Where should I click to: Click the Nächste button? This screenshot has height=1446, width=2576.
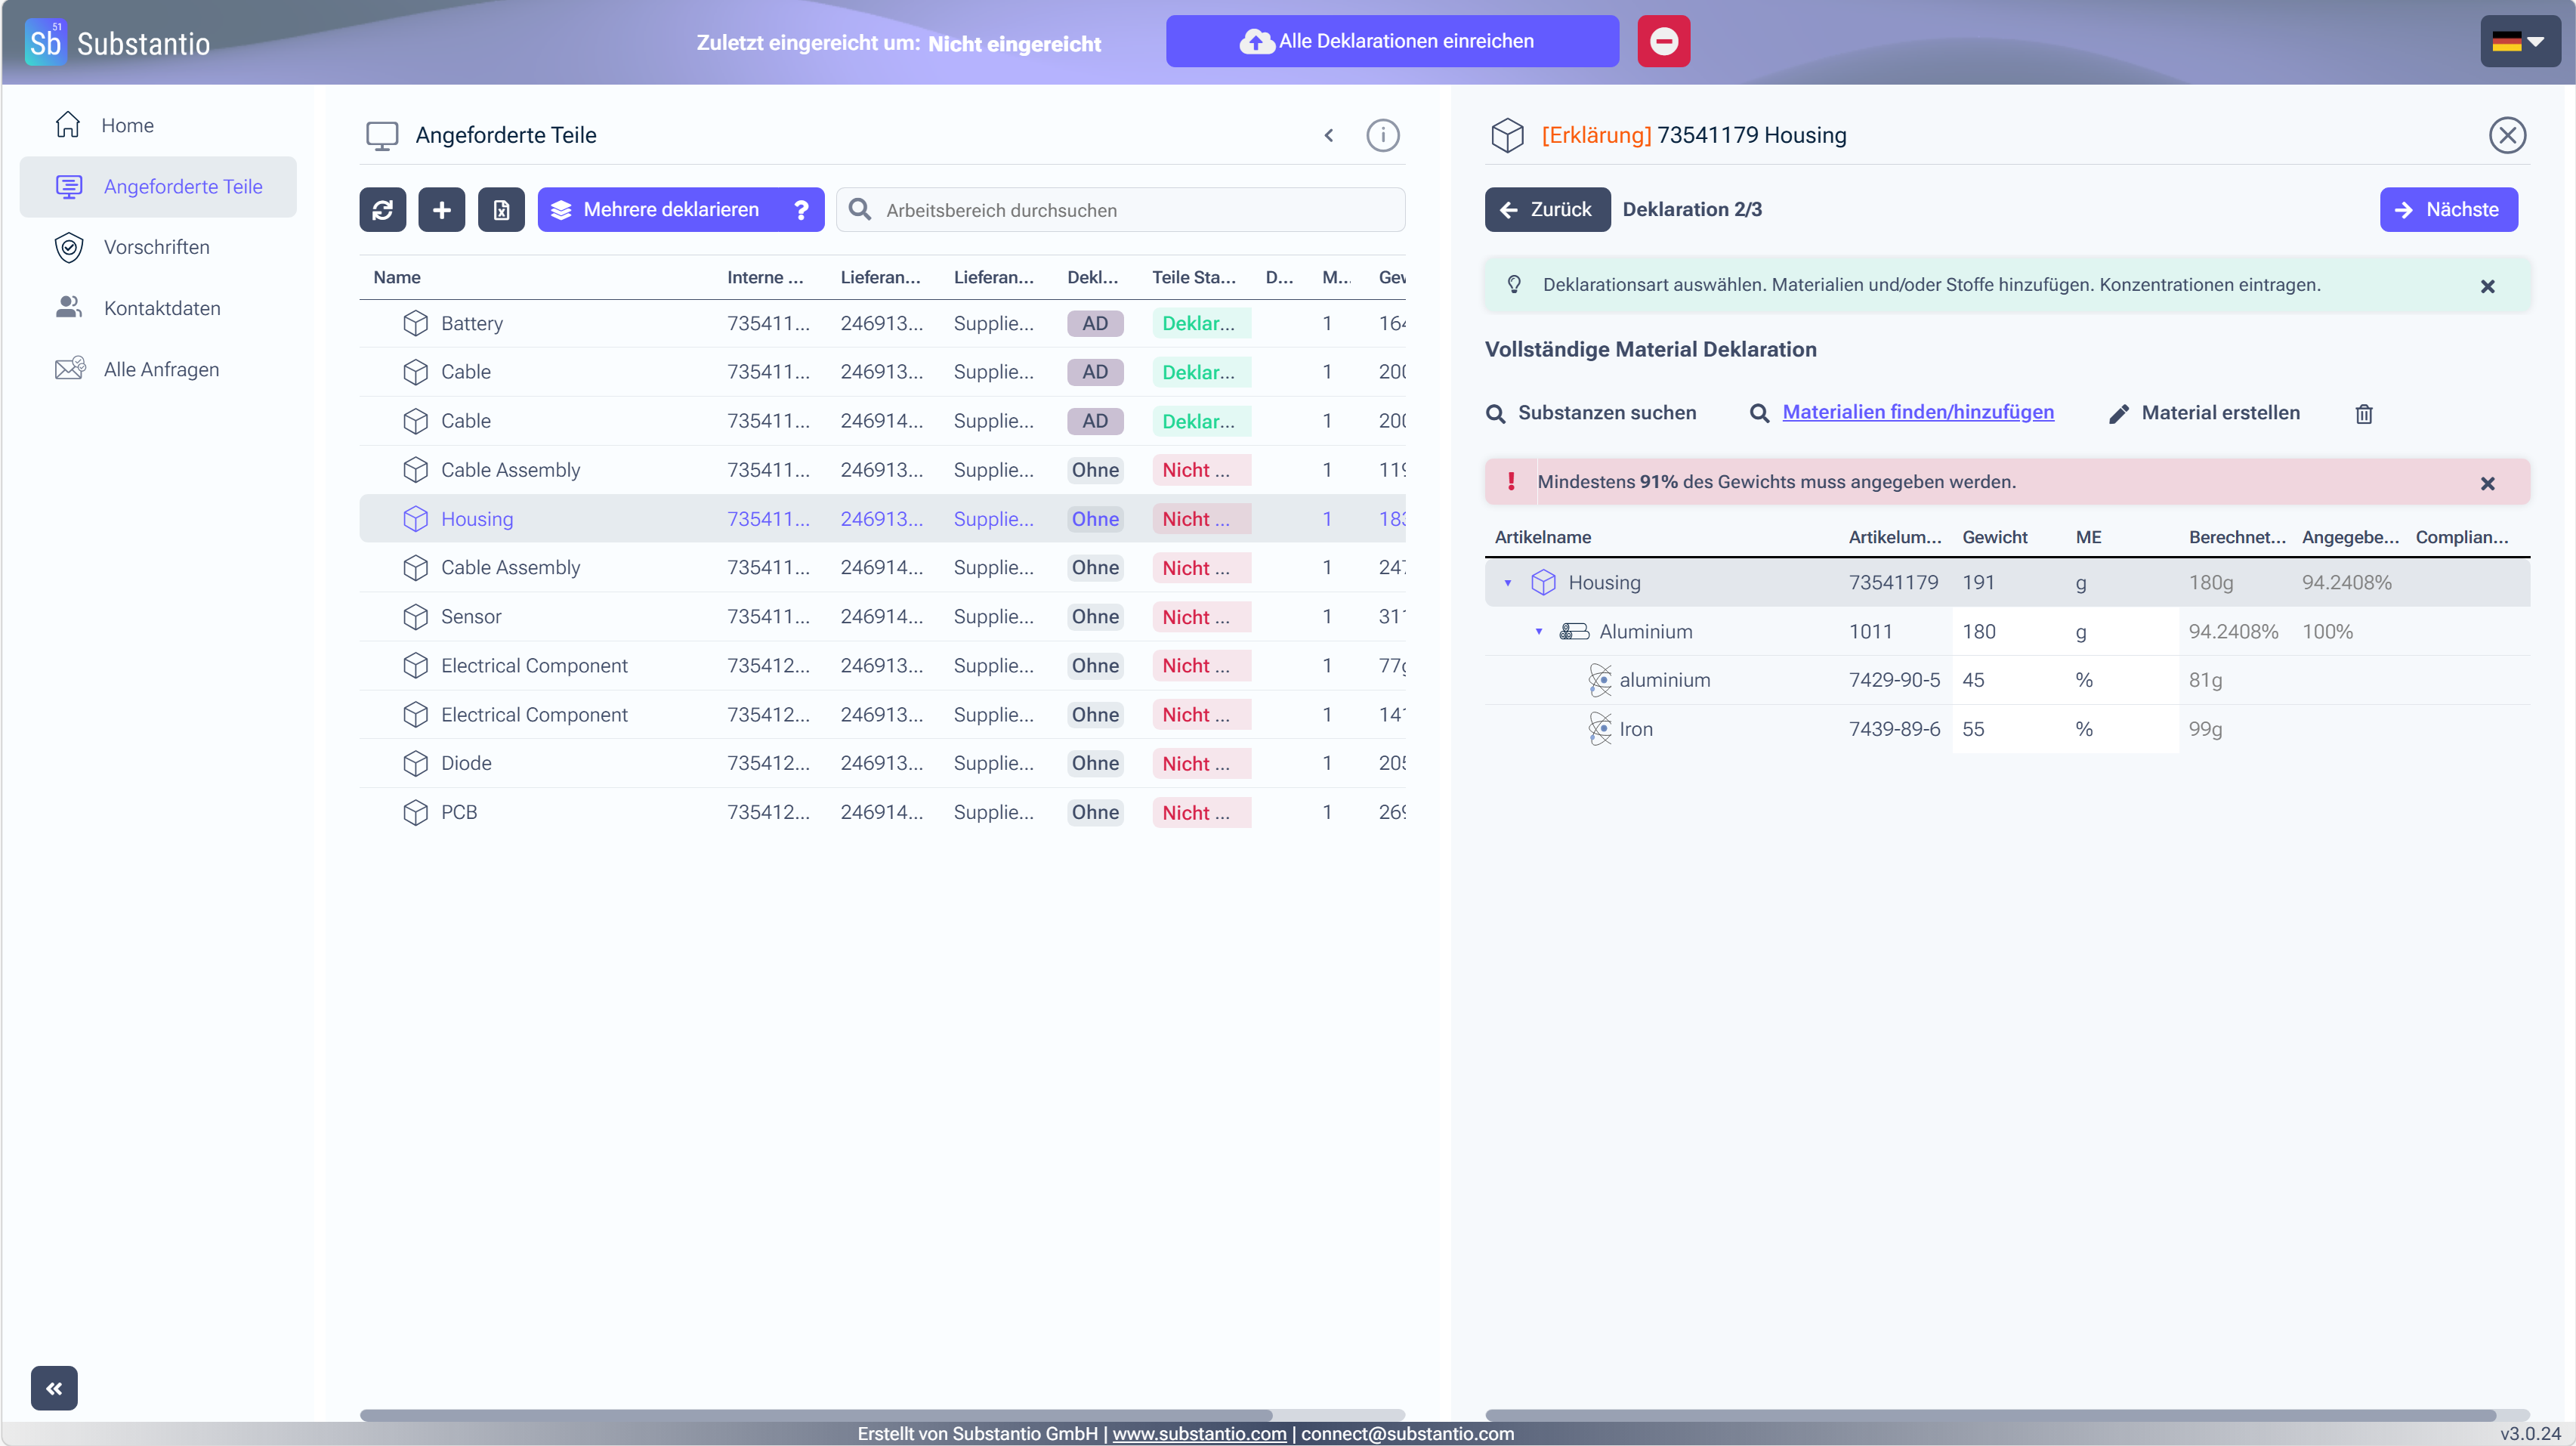click(x=2448, y=210)
